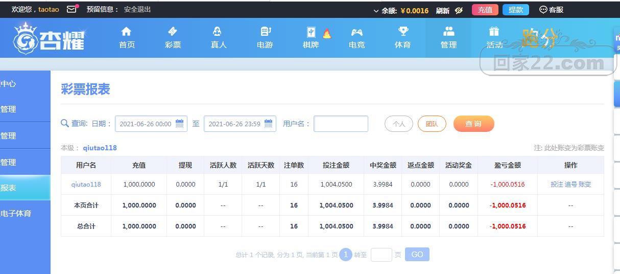
Task: Click the GO pagination button
Action: pos(417,255)
